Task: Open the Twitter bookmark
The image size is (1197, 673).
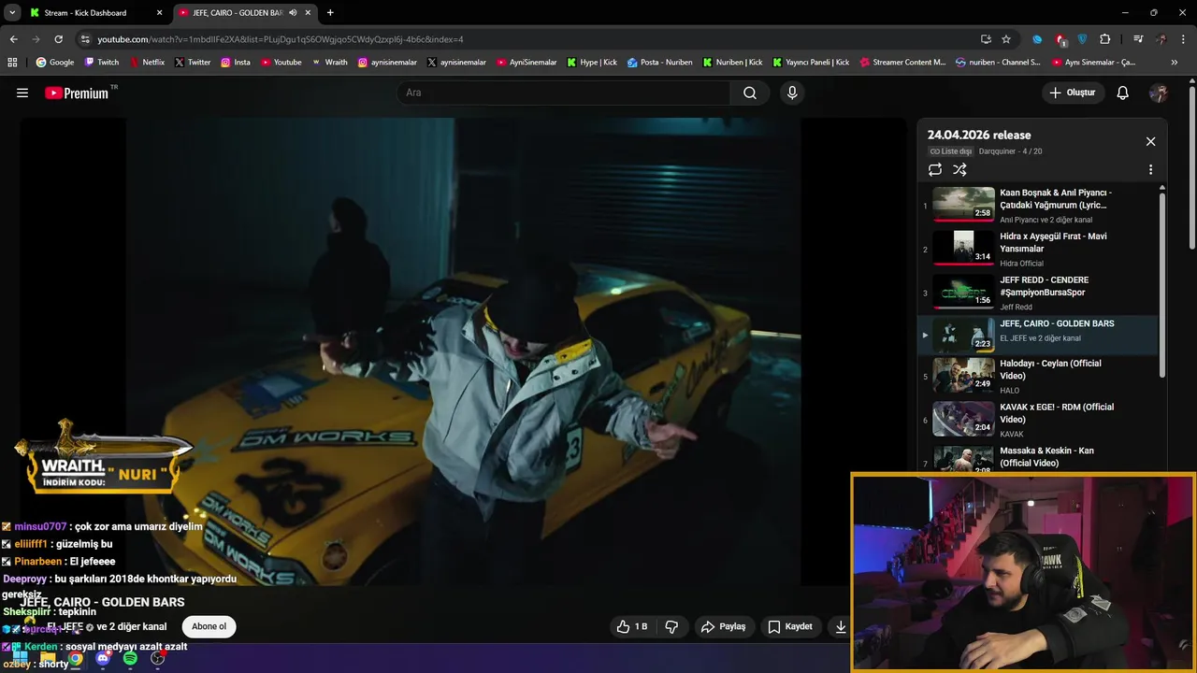Action: pyautogui.click(x=193, y=63)
